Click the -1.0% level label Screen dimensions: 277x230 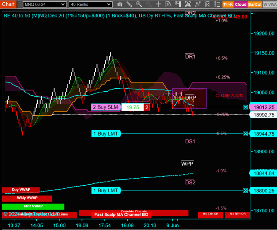click(x=221, y=171)
